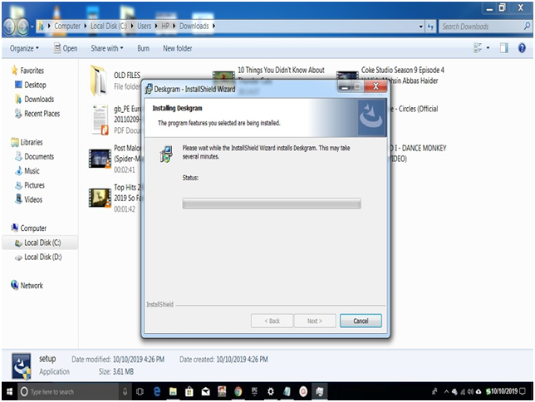Click Burn in the Explorer toolbar
The height and width of the screenshot is (402, 535).
(x=143, y=48)
